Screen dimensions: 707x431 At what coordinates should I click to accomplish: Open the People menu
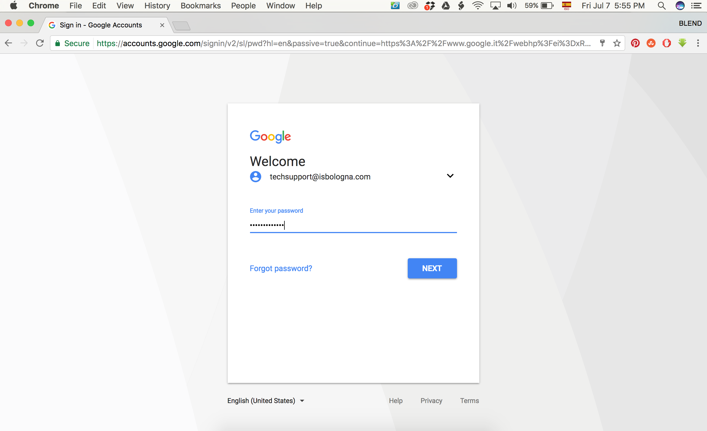click(243, 6)
